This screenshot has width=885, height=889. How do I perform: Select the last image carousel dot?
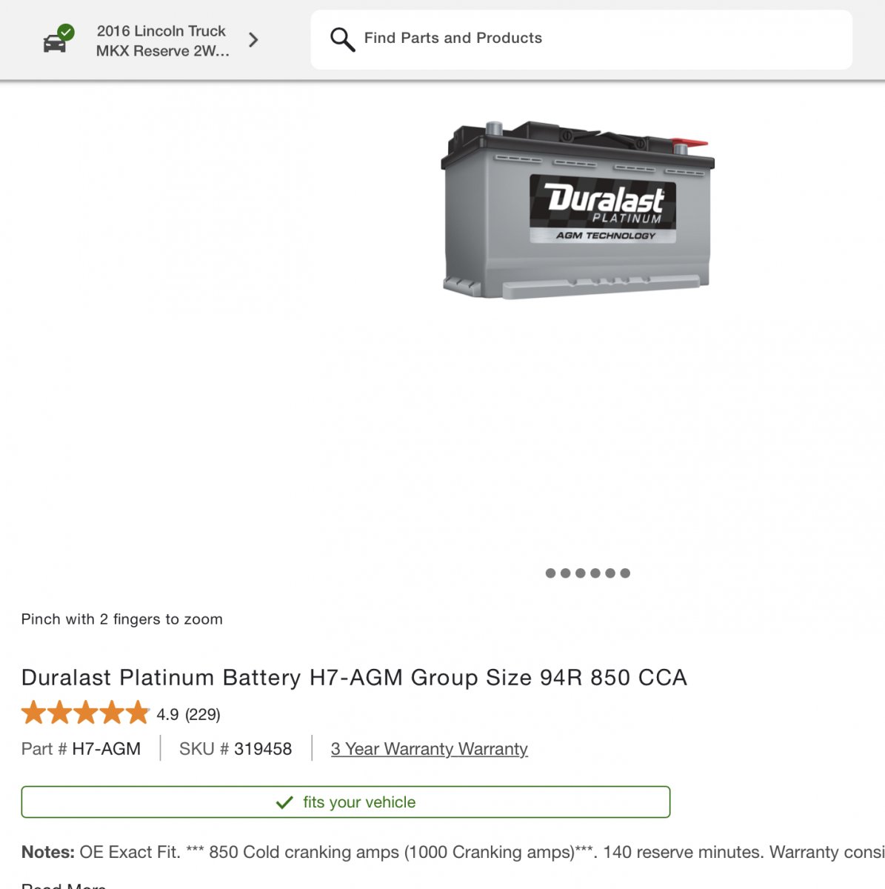point(625,573)
